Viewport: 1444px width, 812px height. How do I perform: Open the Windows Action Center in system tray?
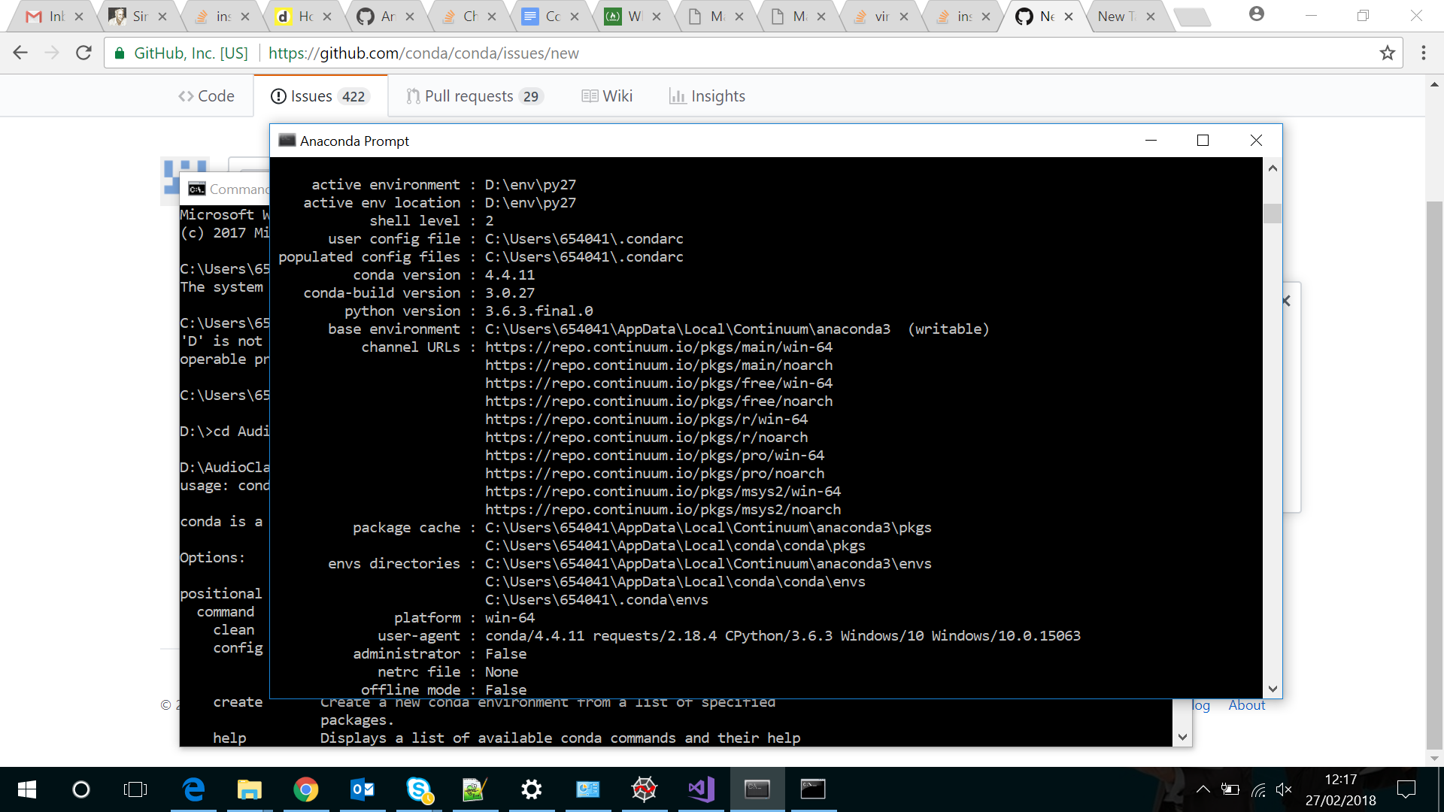1406,789
